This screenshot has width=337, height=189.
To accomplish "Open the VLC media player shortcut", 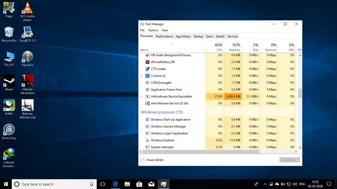I will click(27, 12).
